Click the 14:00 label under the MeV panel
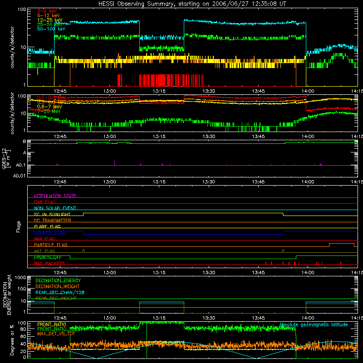Viewport: 363px width, 363px height. click(x=308, y=137)
